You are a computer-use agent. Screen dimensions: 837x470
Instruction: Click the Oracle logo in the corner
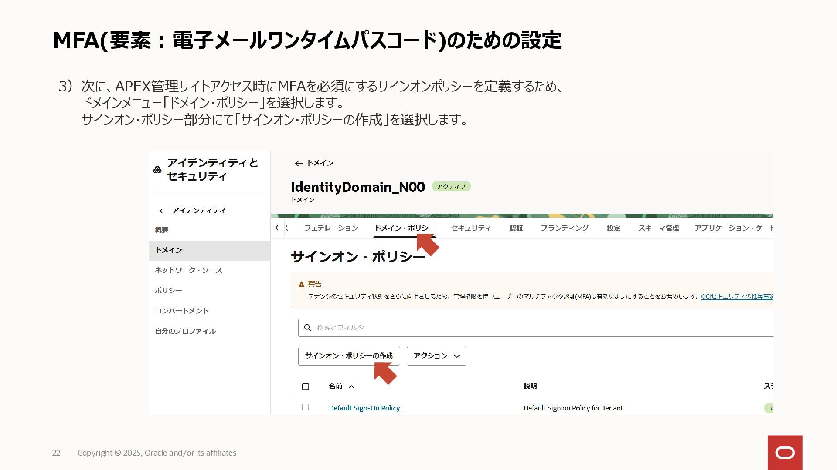tap(785, 453)
